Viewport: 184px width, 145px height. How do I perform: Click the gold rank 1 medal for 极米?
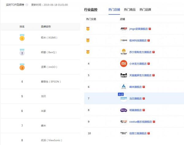tap(22, 37)
